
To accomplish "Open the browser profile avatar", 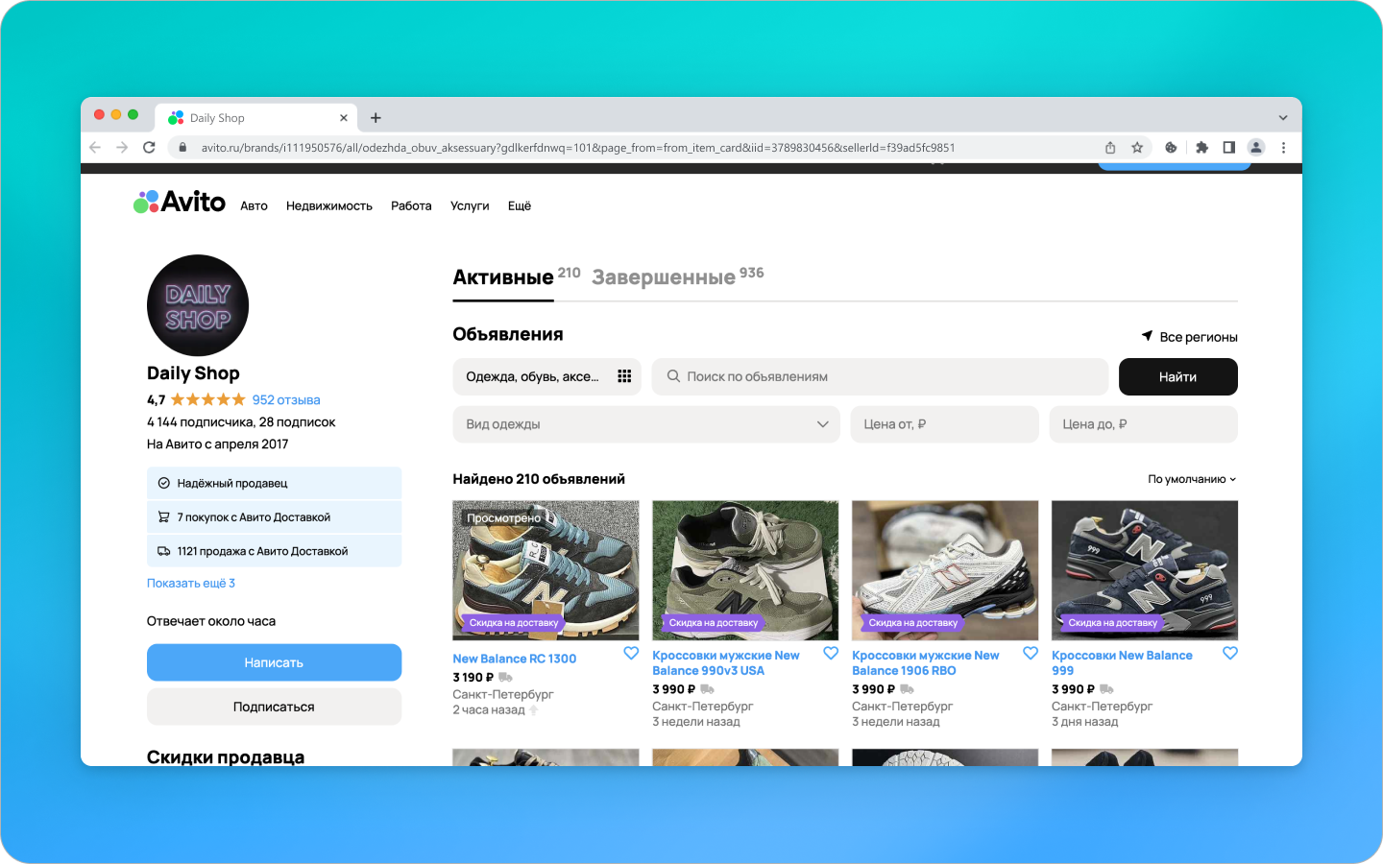I will 1256,147.
